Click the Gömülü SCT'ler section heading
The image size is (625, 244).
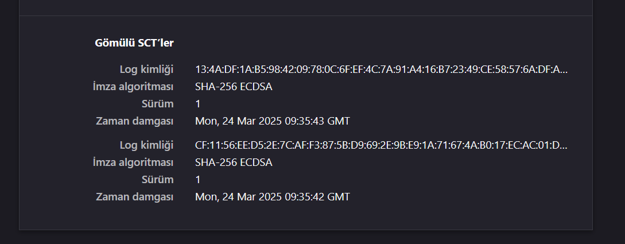click(x=134, y=43)
